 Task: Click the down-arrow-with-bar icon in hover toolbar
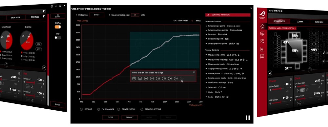(140, 79)
